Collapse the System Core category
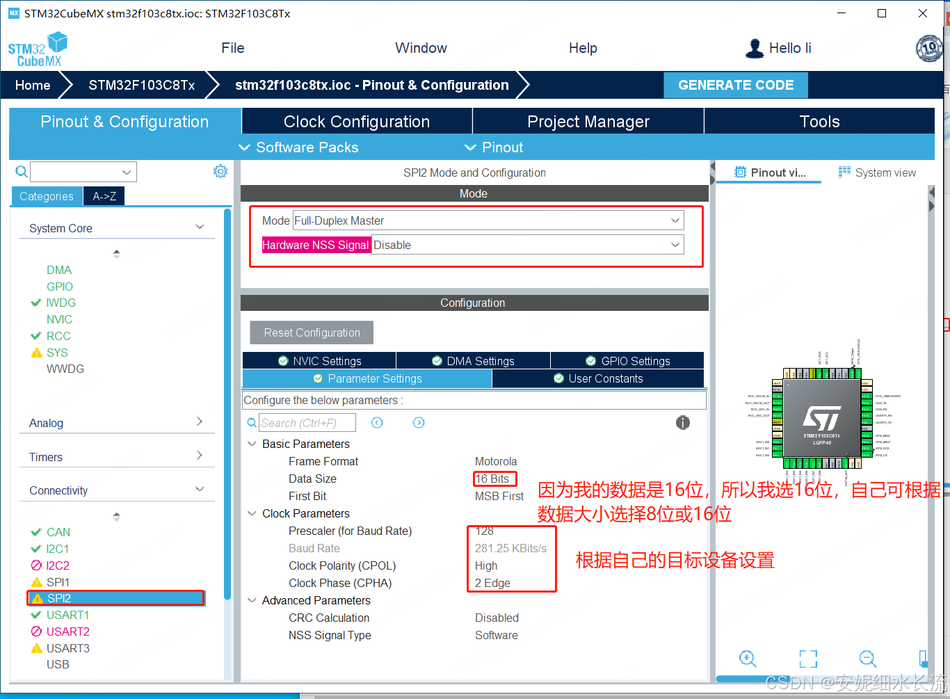Screen dimensions: 950x699 tap(200, 227)
